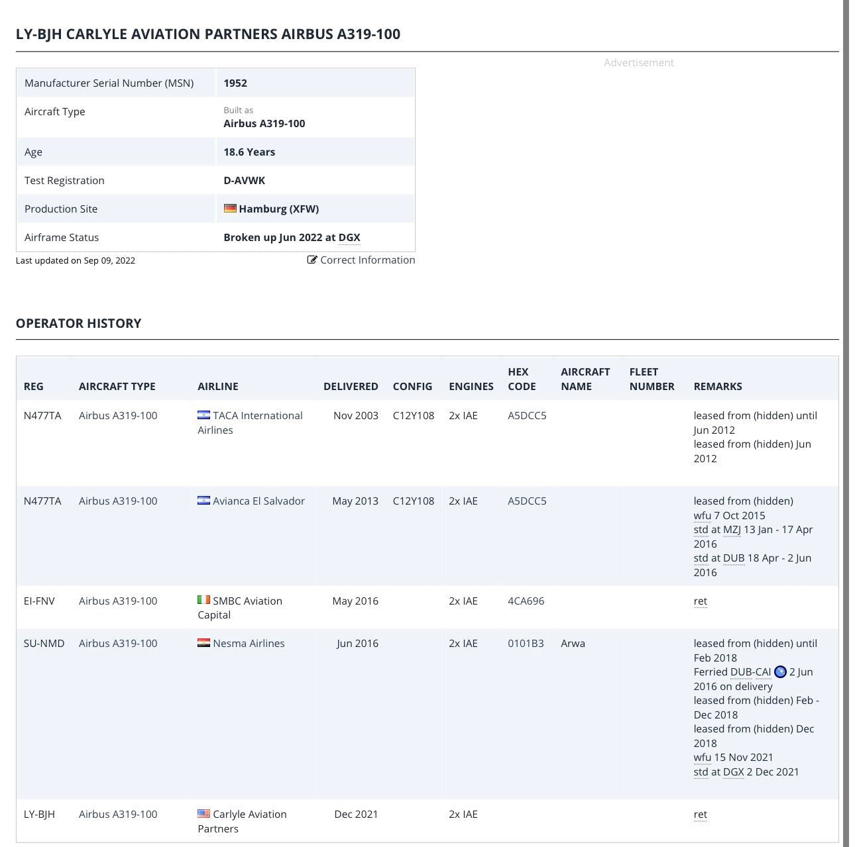
Task: Click the US flag next to Carlyle Aviation
Action: [x=203, y=814]
